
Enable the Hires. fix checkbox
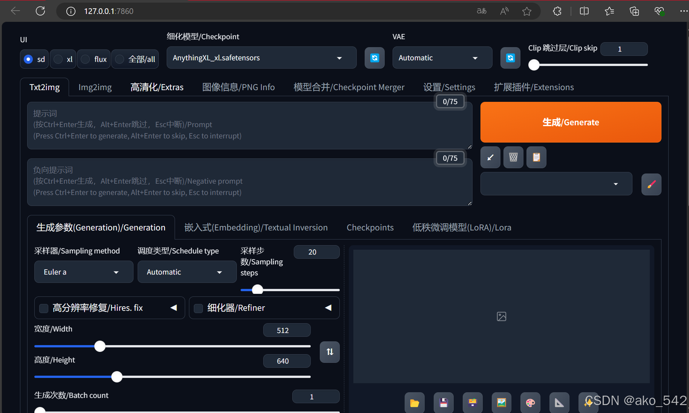(44, 309)
